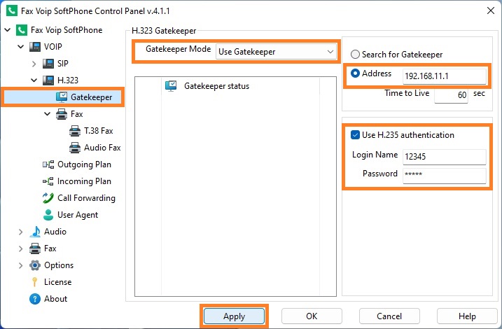Open the About question mark icon

pyautogui.click(x=34, y=299)
